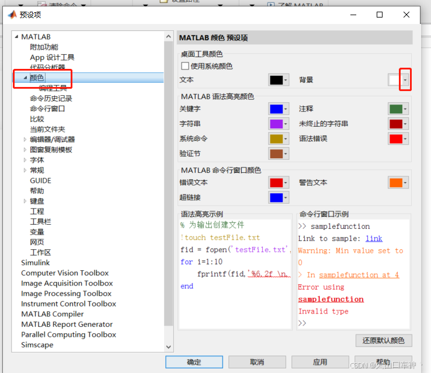Open the 警告文本 color dropdown arrow
431x373 pixels.
point(405,183)
